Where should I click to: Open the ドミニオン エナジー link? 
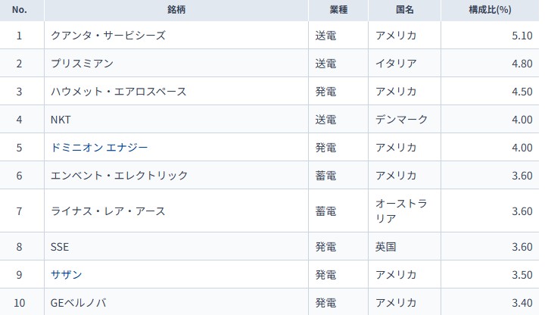[x=99, y=147]
